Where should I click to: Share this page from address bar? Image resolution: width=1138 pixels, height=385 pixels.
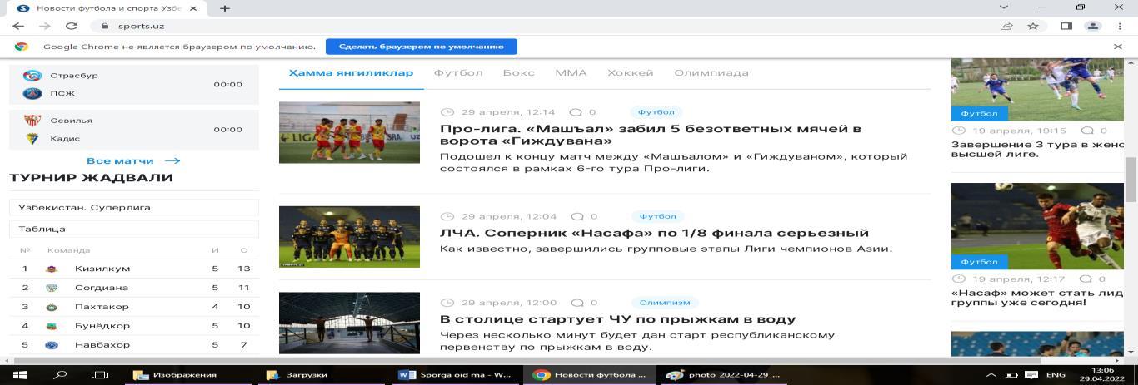(1006, 26)
